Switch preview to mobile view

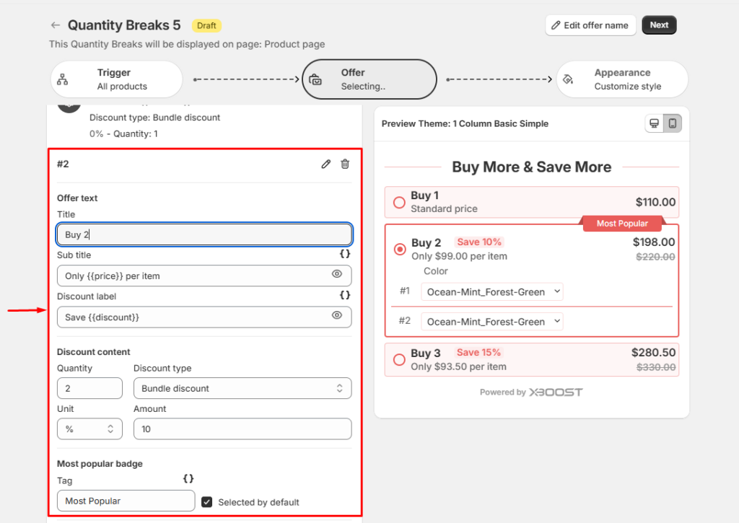pos(673,123)
